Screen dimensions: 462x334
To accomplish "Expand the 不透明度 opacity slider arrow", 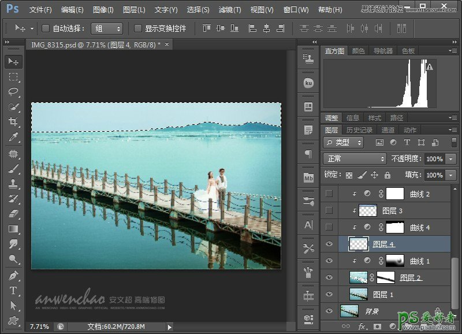I will tap(450, 159).
